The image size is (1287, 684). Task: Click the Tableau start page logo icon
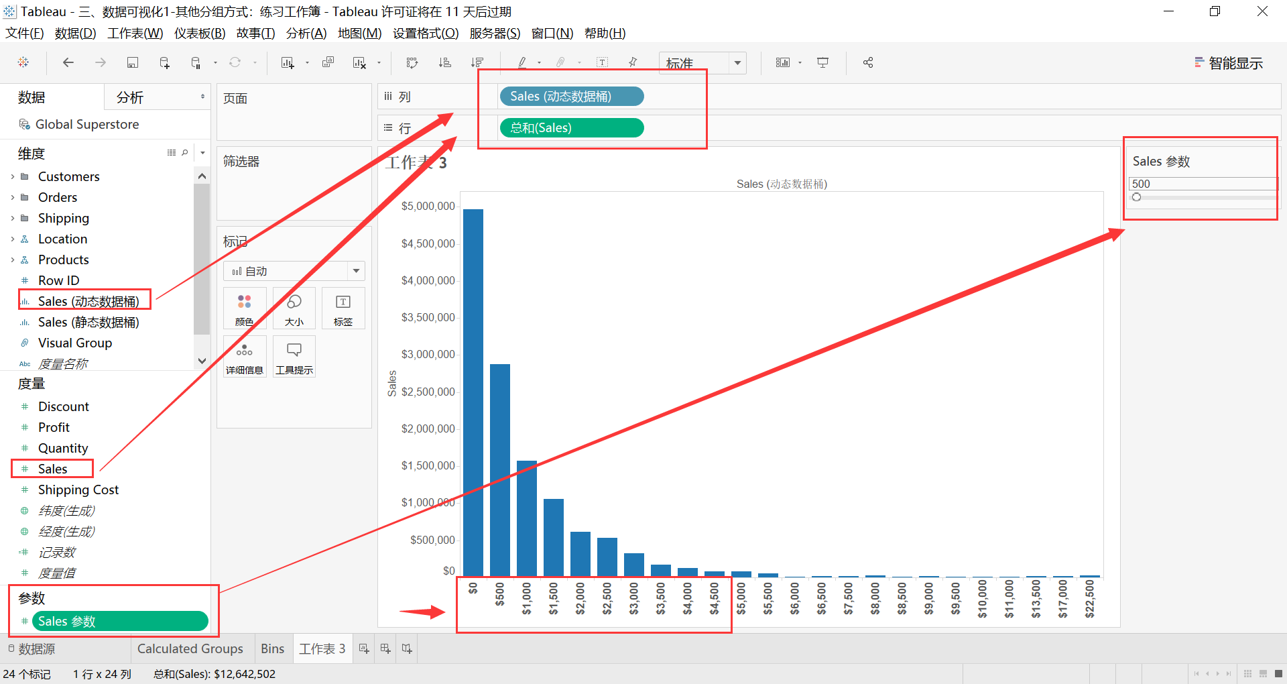click(x=23, y=62)
